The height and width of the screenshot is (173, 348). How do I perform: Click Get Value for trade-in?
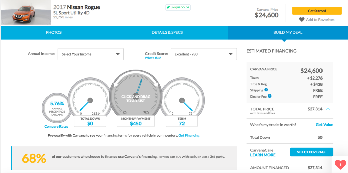[325, 125]
